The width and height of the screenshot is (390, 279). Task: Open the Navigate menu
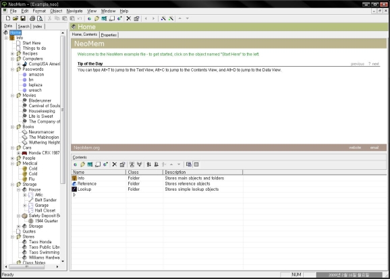pyautogui.click(x=74, y=11)
